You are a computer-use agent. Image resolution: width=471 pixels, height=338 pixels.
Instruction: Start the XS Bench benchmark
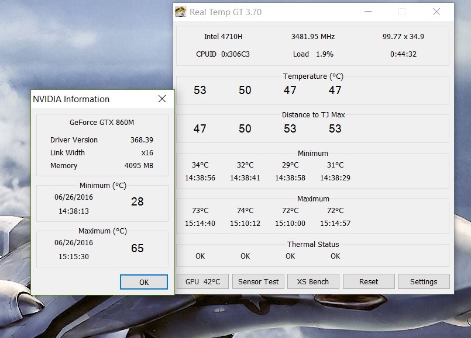point(313,281)
